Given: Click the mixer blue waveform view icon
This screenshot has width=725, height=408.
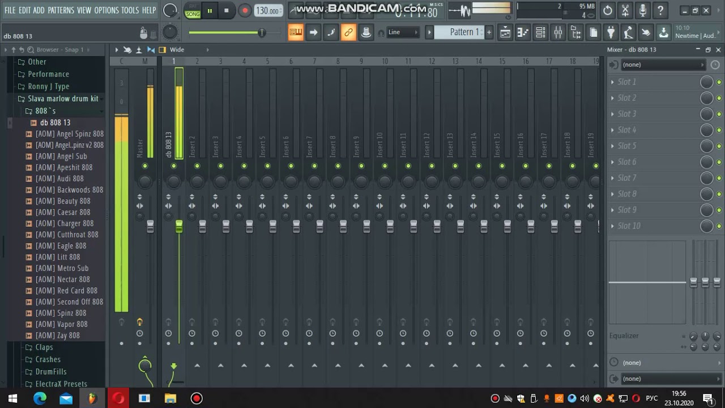Looking at the screenshot, I should (x=151, y=50).
